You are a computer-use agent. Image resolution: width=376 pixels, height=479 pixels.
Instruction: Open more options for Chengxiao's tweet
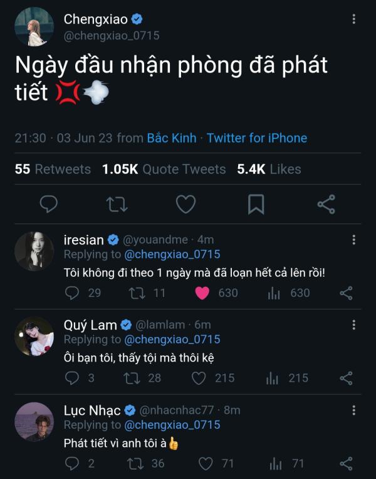click(x=354, y=19)
